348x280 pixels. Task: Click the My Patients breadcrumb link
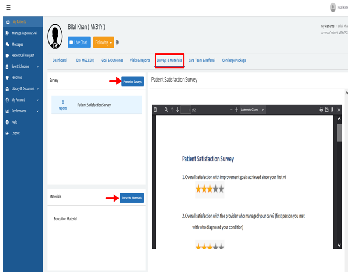328,26
